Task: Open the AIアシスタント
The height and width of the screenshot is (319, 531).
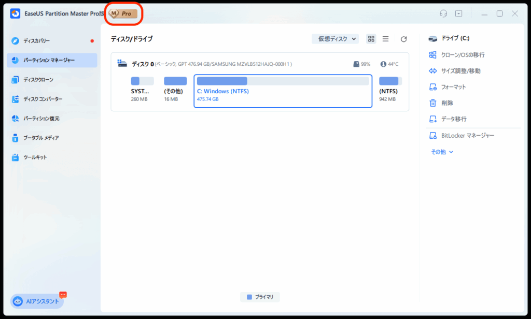Action: click(36, 300)
